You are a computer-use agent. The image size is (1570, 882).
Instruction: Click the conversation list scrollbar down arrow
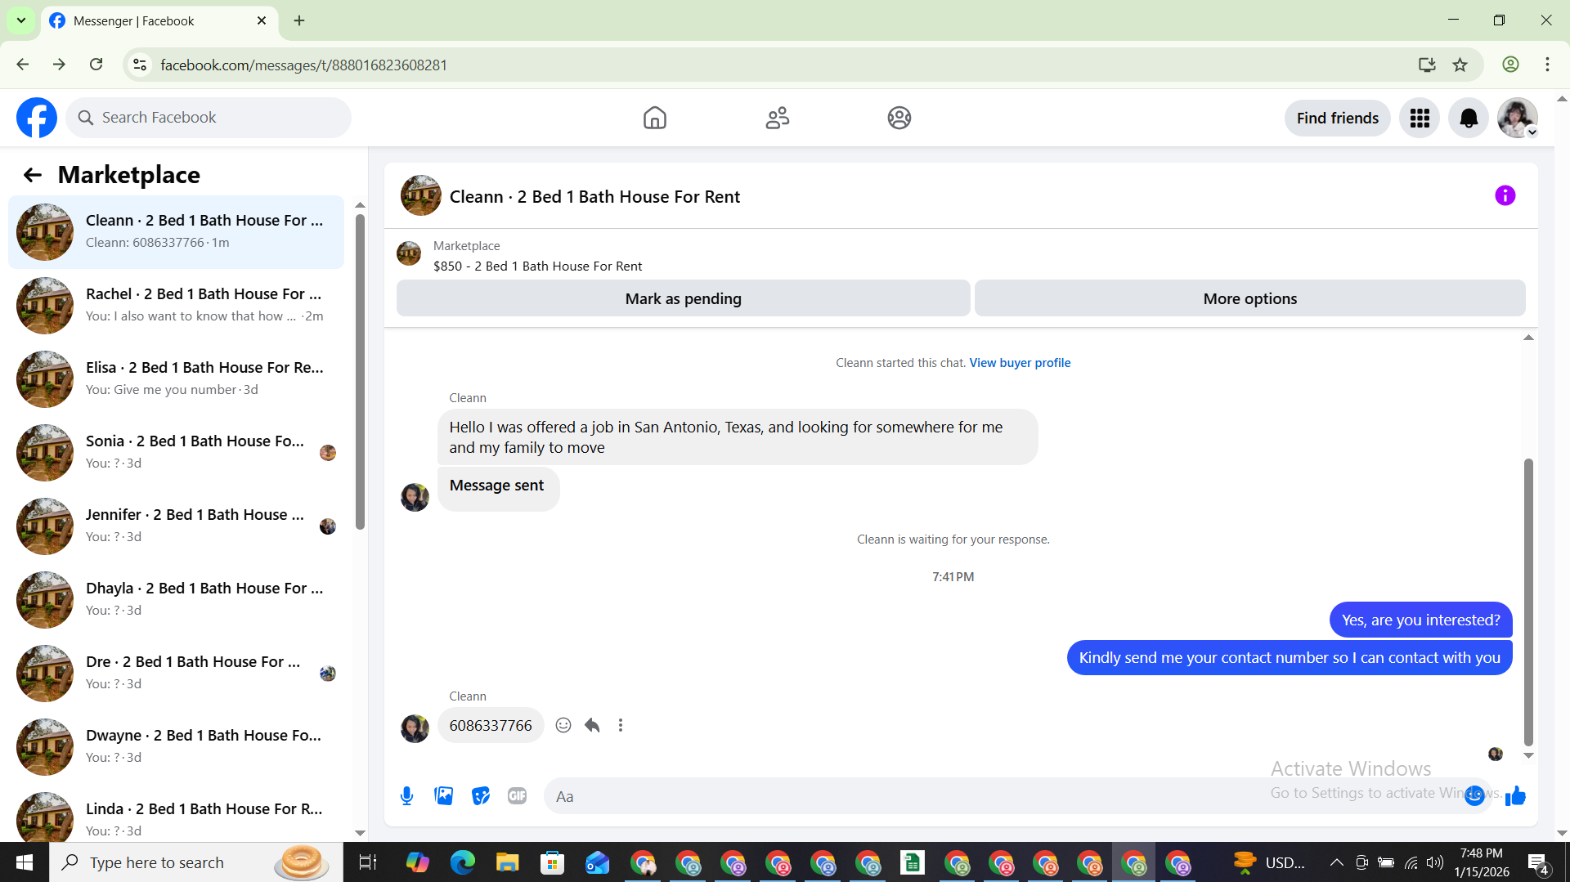pyautogui.click(x=360, y=833)
